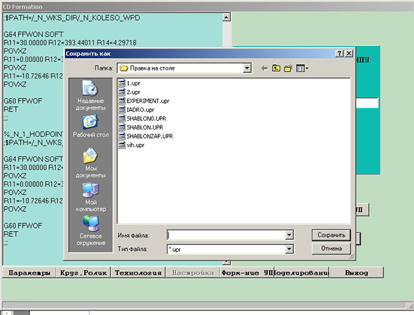
Task: Go up one folder level
Action: point(277,68)
